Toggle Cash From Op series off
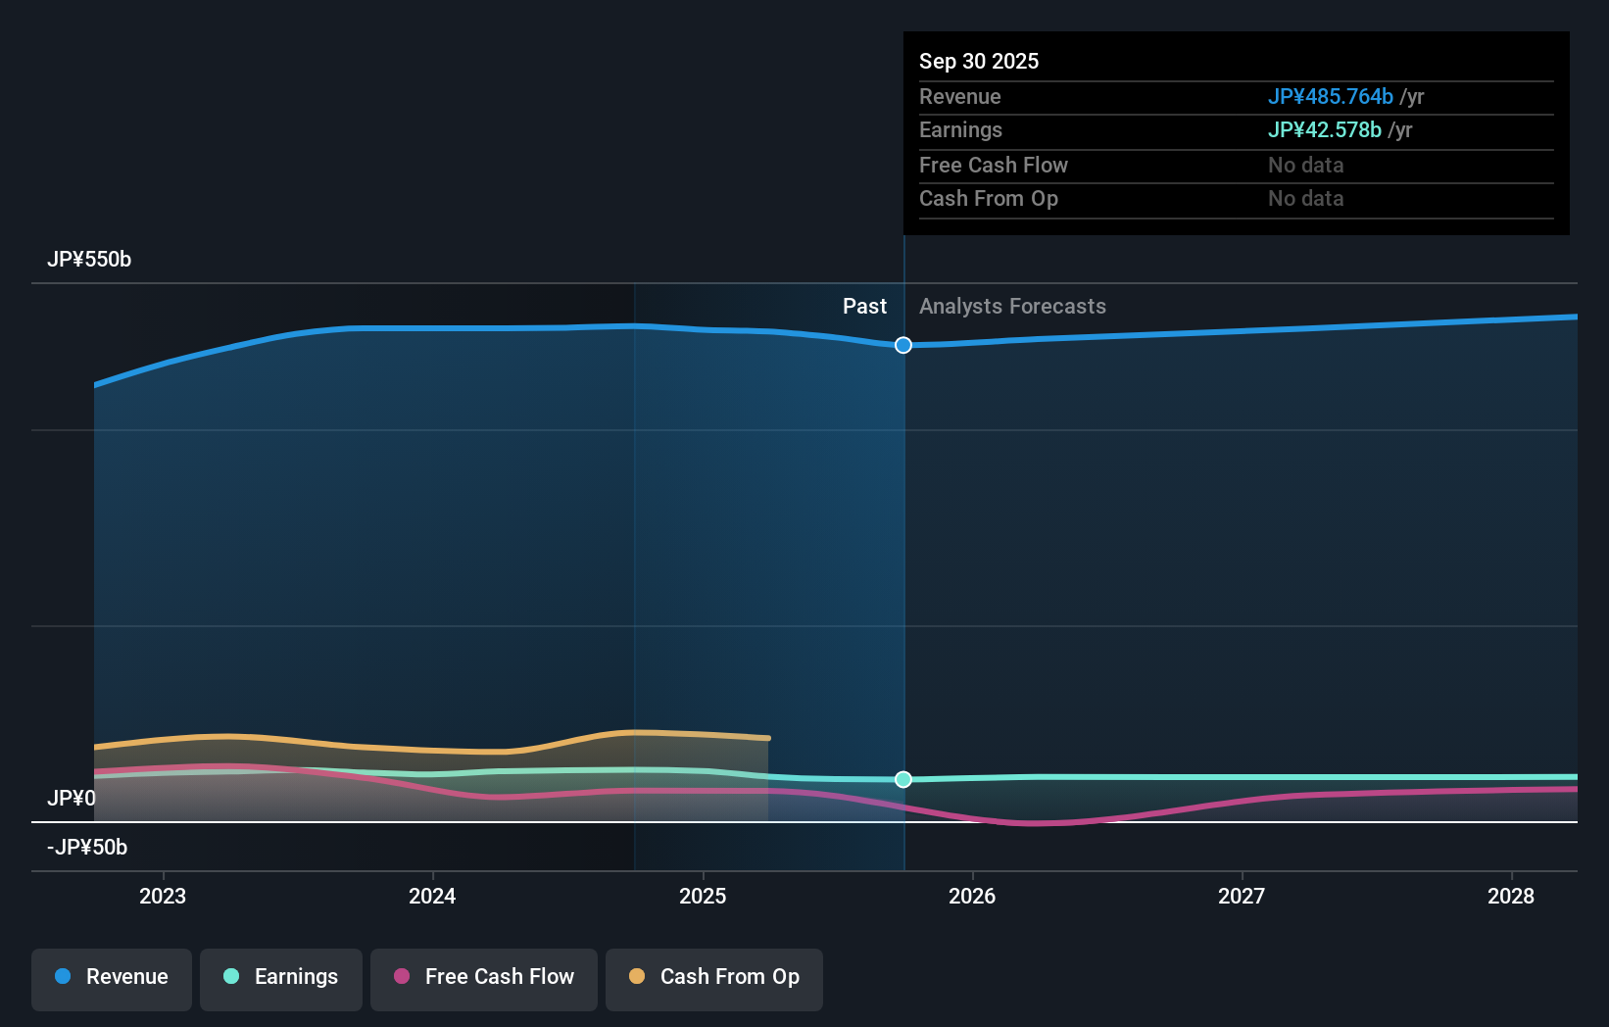Viewport: 1609px width, 1027px height. coord(713,977)
